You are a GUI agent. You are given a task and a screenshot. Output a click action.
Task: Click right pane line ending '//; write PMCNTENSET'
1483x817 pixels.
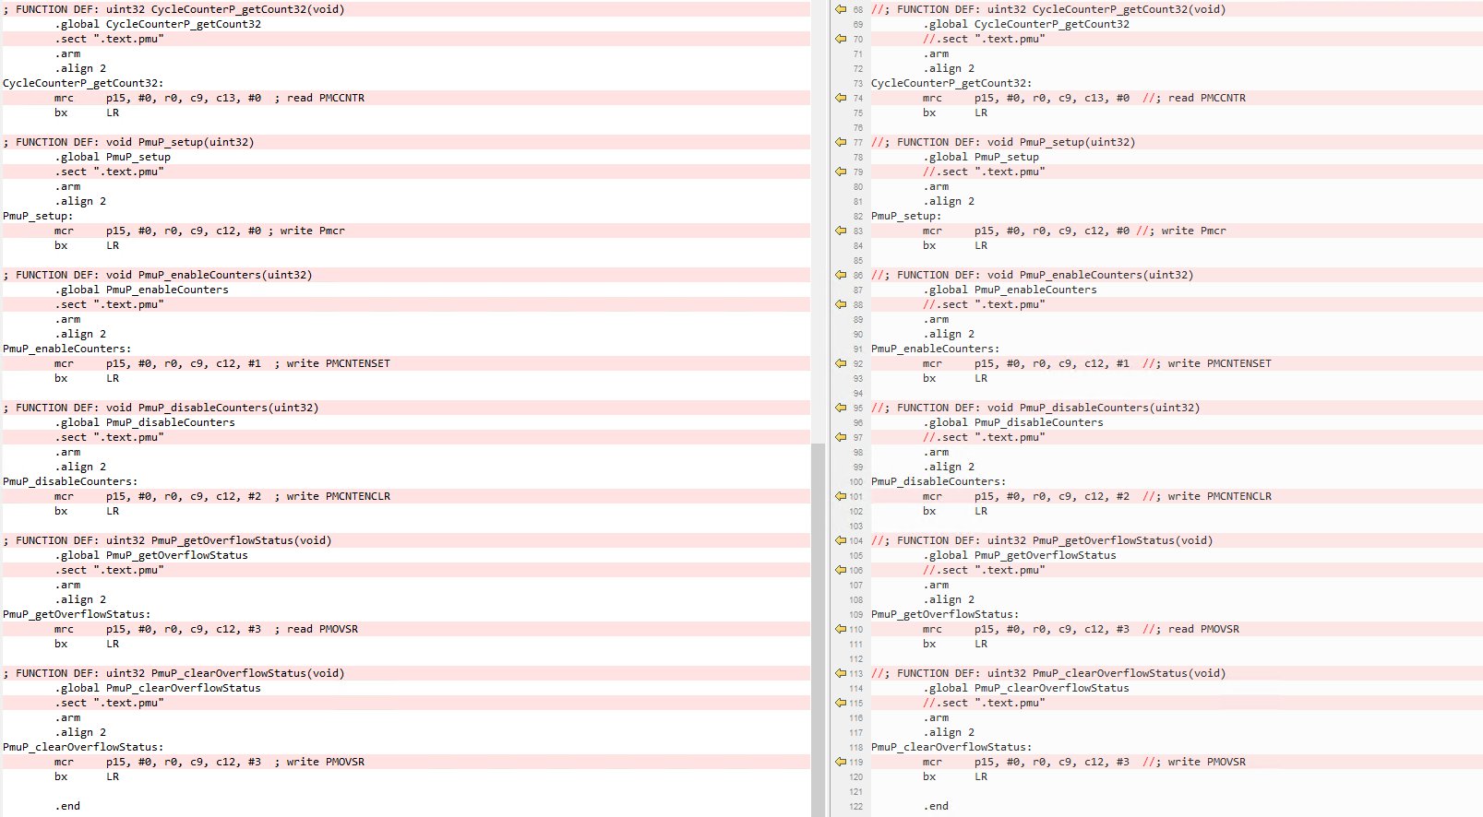click(1177, 363)
